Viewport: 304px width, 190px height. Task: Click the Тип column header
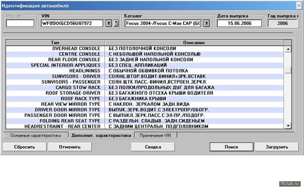click(x=55, y=43)
